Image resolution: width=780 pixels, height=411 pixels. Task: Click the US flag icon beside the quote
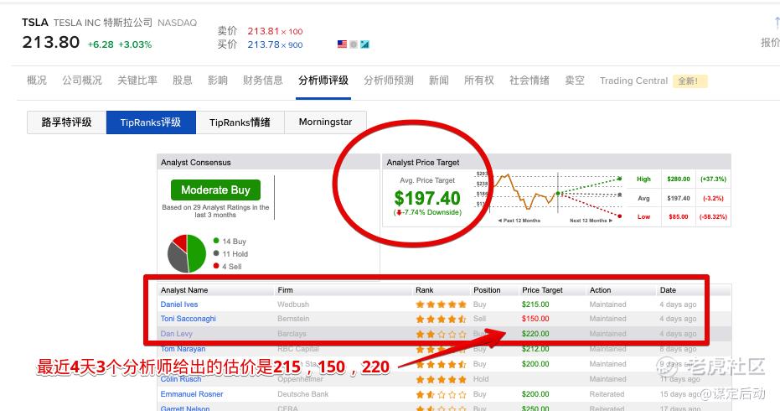[x=342, y=44]
